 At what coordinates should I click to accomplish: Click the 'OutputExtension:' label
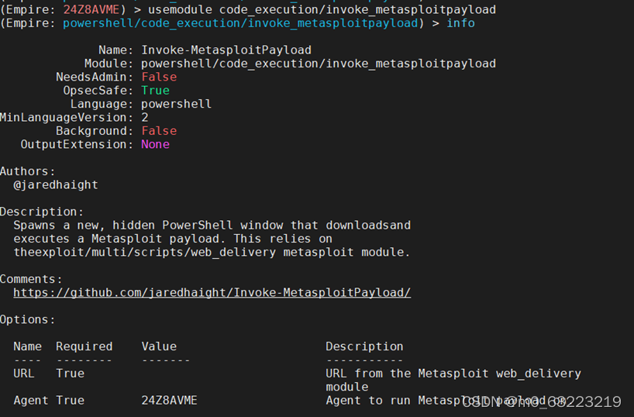[77, 144]
